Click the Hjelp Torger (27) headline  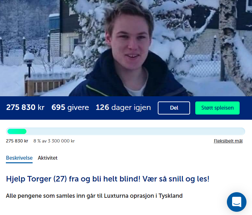click(x=108, y=179)
